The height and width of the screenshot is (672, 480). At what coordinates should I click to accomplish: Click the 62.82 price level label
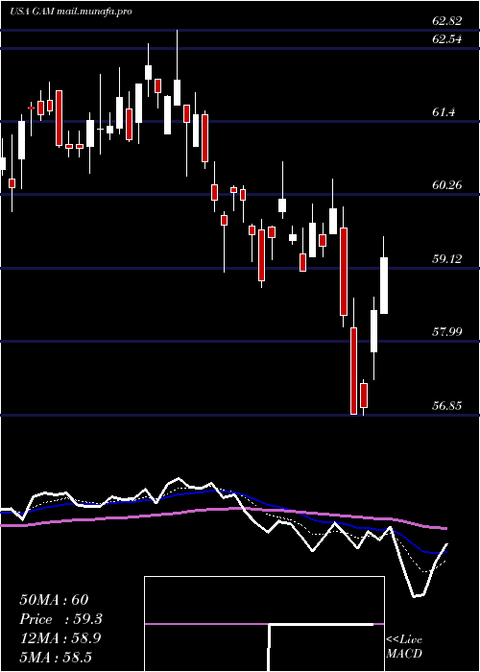click(x=447, y=21)
